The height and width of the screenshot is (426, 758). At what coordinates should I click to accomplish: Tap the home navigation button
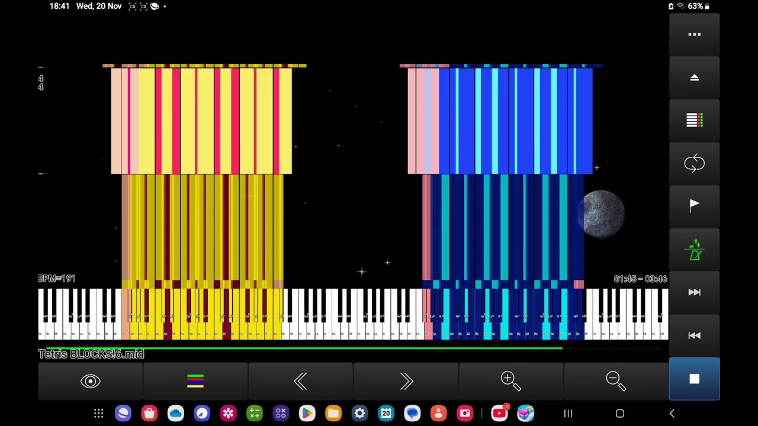click(620, 414)
